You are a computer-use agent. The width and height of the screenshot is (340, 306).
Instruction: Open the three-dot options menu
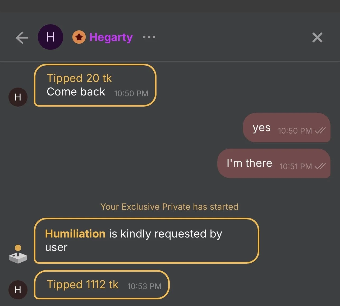tap(149, 37)
